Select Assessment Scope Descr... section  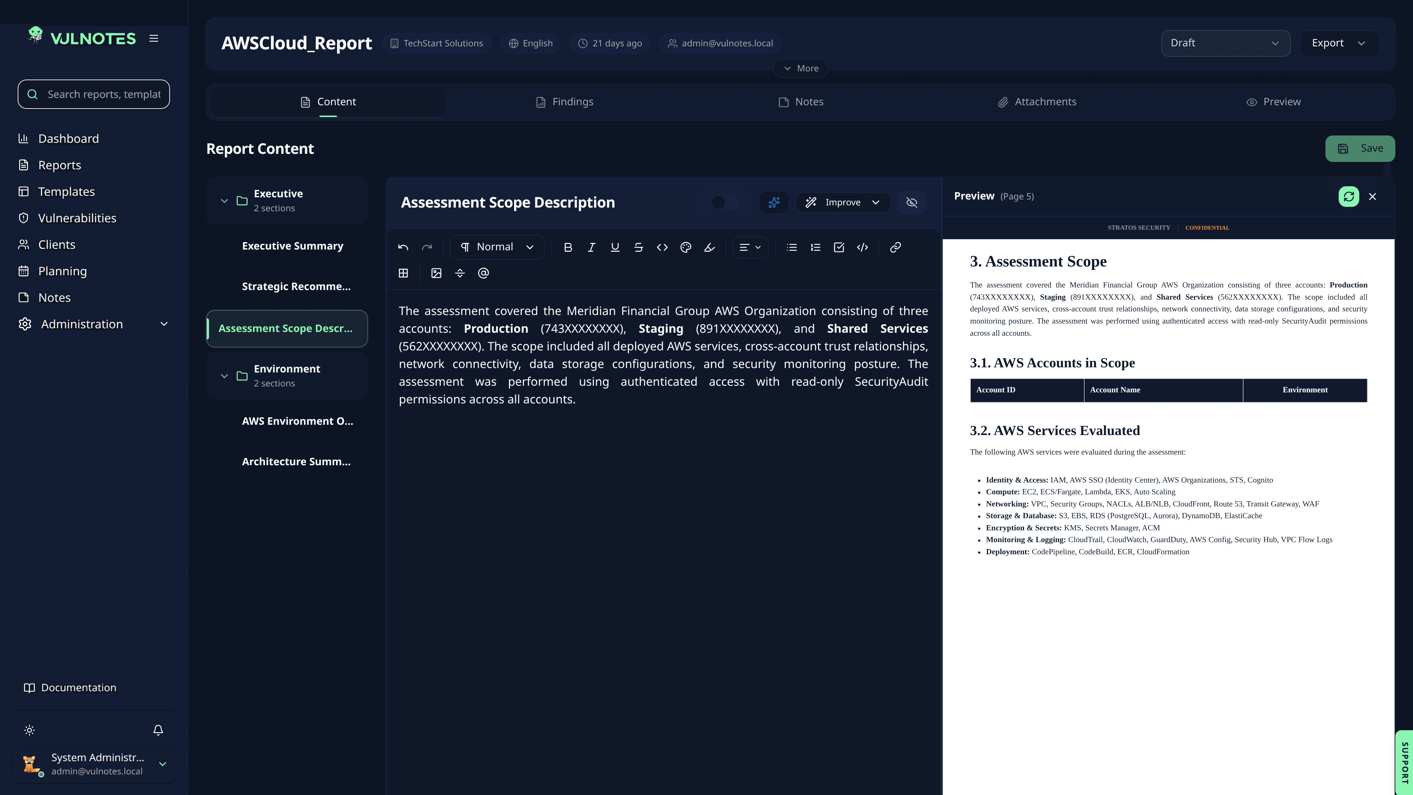coord(286,329)
